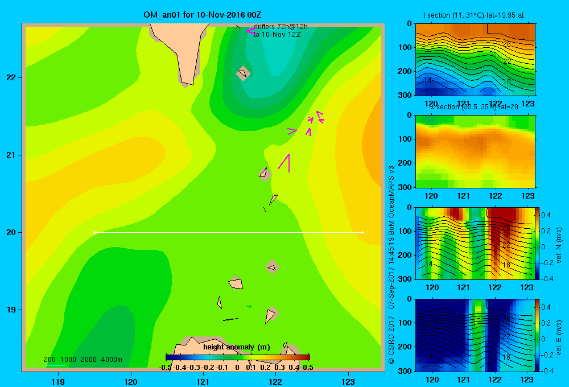Click the 'drifters 72h@12h' label
The width and height of the screenshot is (569, 387).
[x=281, y=27]
